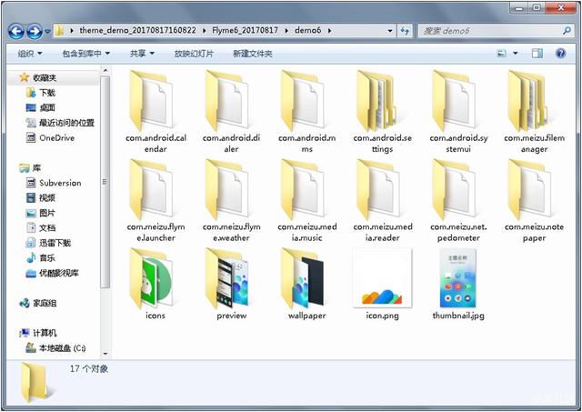Screen dimensions: 582x412
Task: Click the sidebar scroll down arrow
Action: pyautogui.click(x=105, y=354)
